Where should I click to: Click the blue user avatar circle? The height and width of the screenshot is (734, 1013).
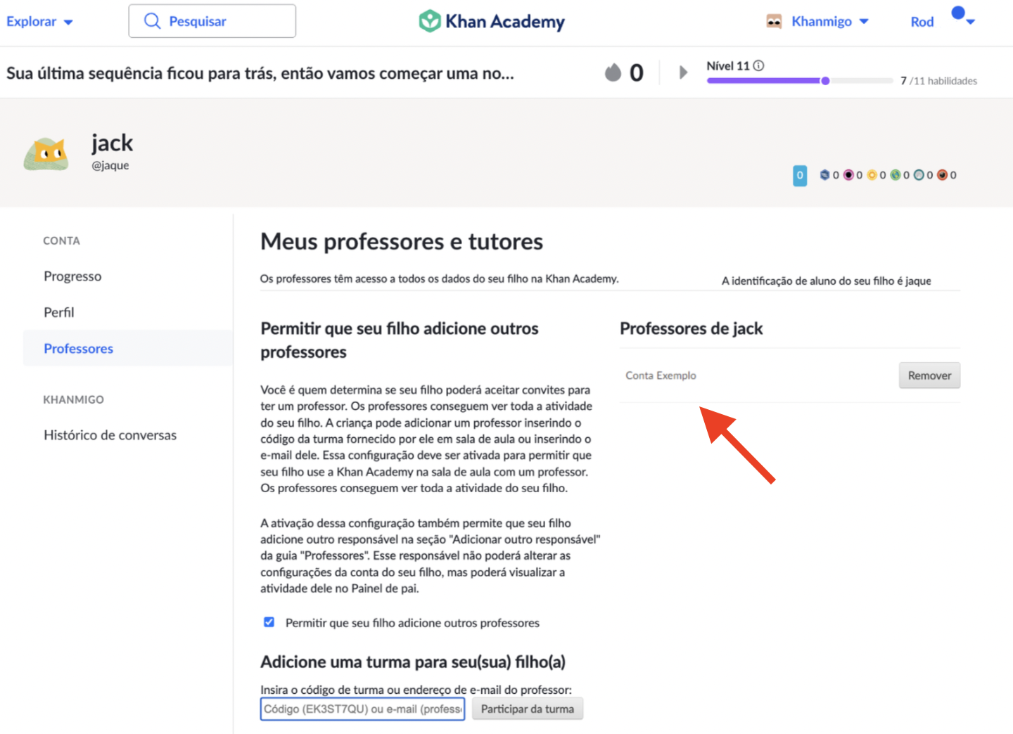(958, 13)
